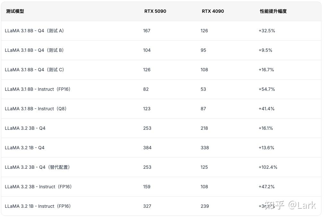Click the 性能提升幅度 column header
324x218 pixels.
tap(273, 11)
